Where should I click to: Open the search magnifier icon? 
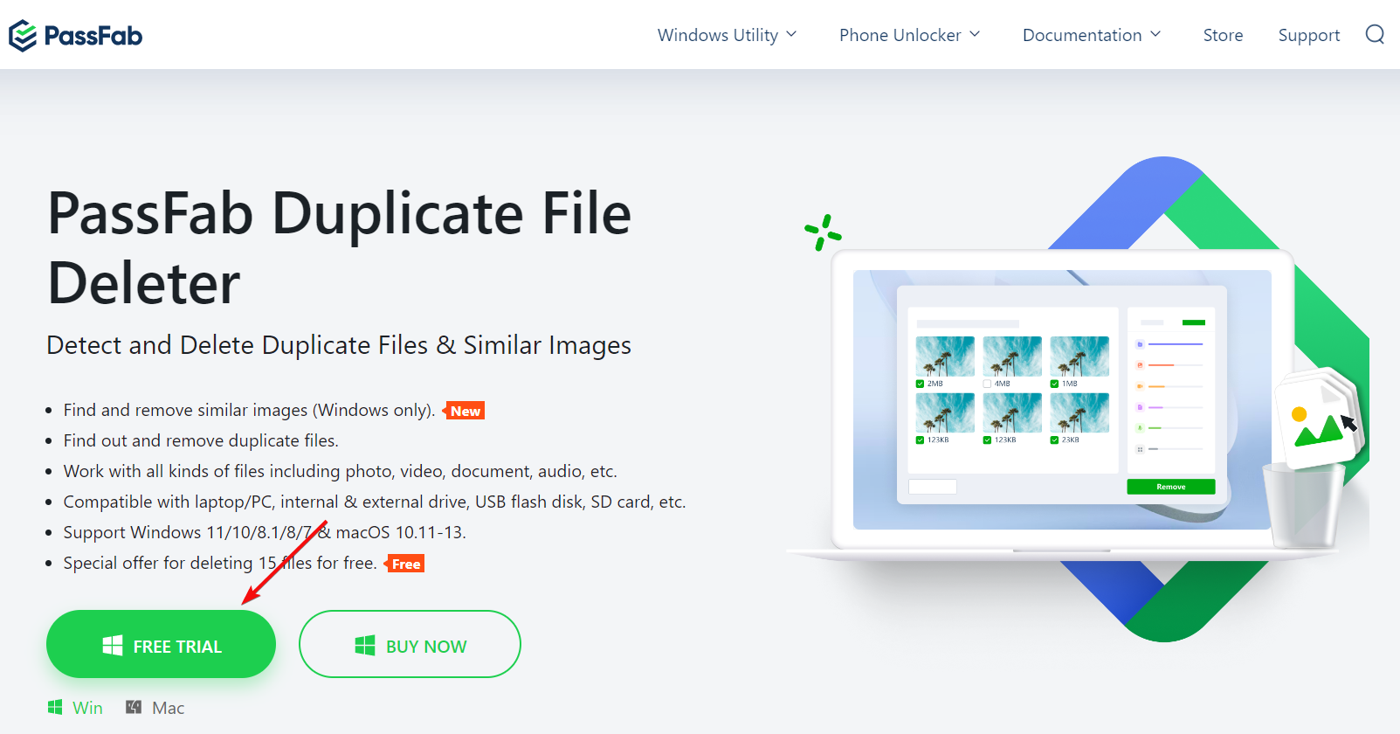click(1375, 34)
